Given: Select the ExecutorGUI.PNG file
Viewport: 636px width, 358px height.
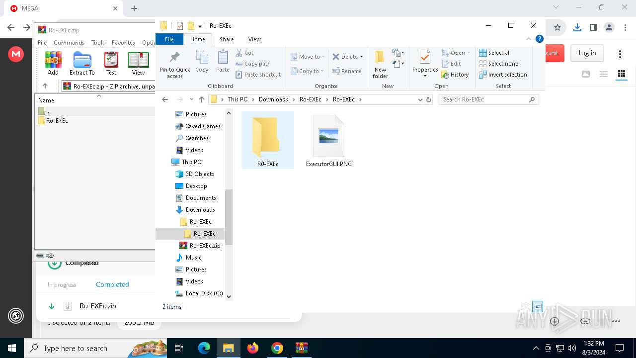Looking at the screenshot, I should point(329,140).
